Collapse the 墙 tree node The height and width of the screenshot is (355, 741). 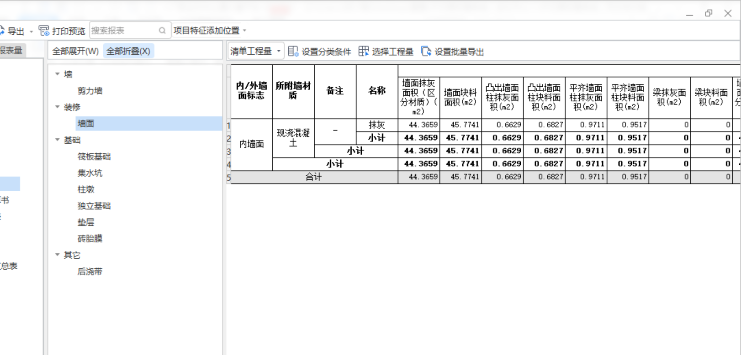(x=58, y=74)
